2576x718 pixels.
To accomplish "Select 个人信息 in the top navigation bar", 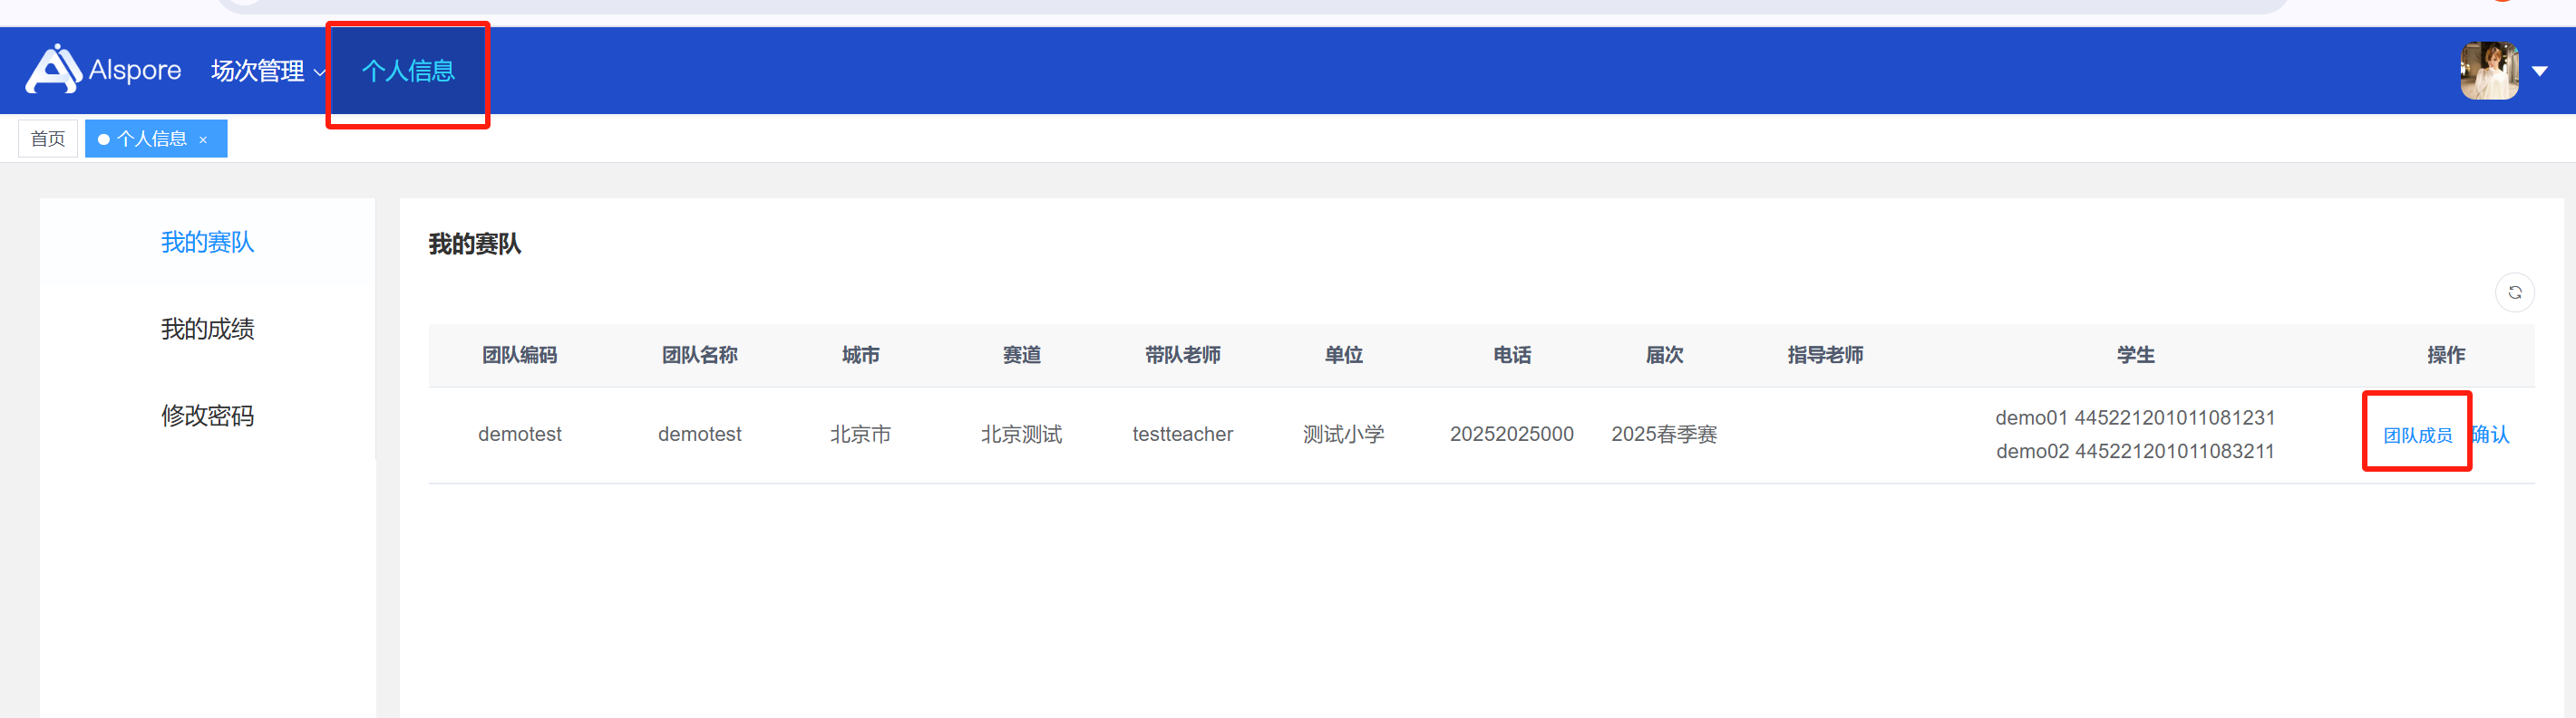I will pyautogui.click(x=408, y=71).
